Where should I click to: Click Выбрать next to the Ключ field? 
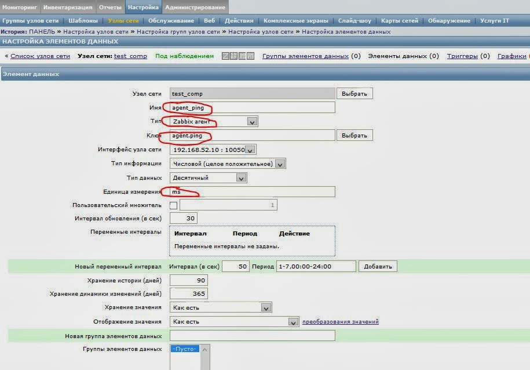coord(354,135)
